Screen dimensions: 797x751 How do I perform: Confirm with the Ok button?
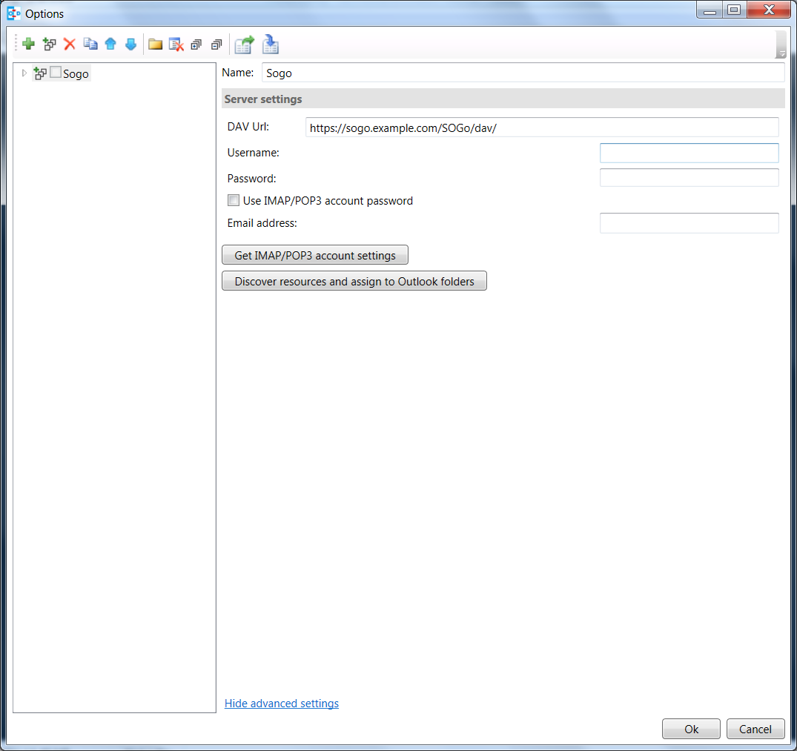point(691,730)
